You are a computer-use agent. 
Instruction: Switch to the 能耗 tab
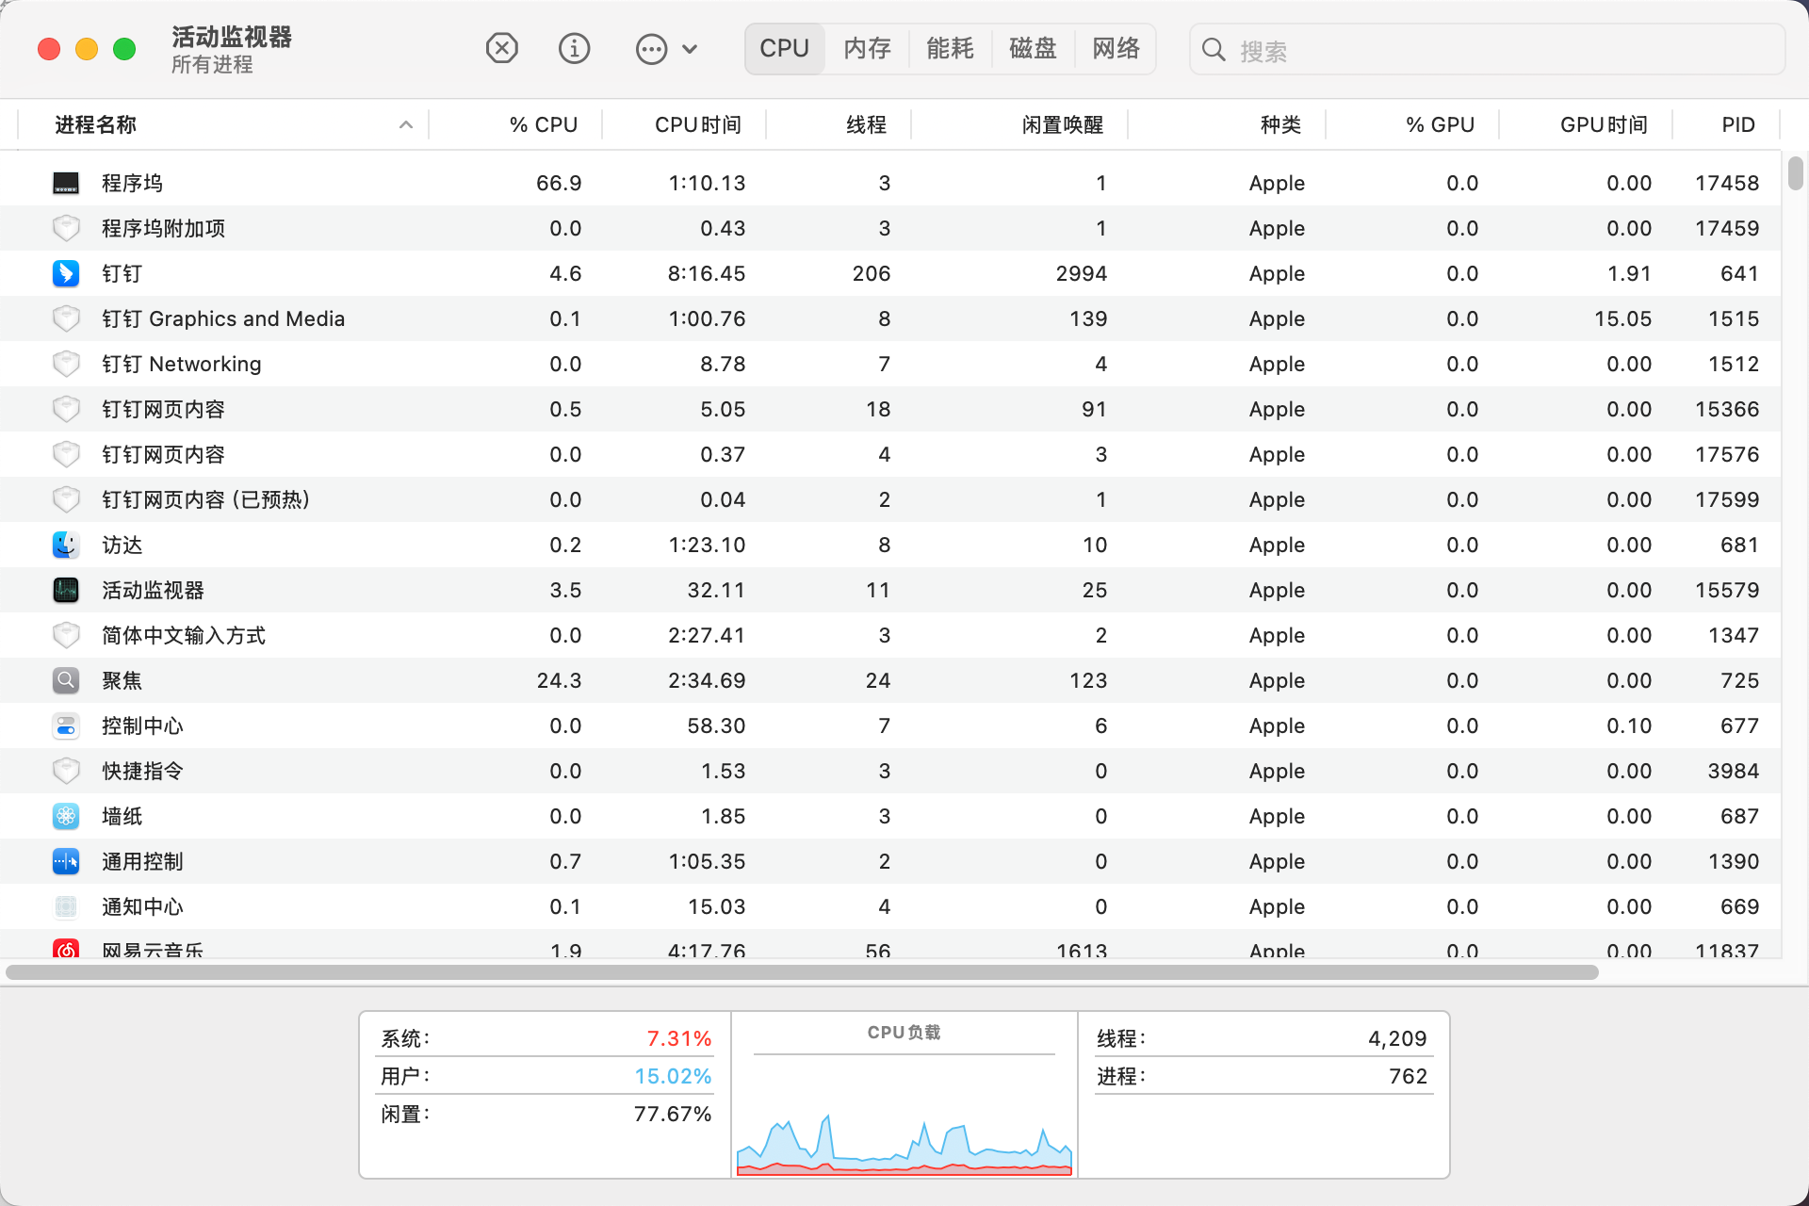click(x=950, y=49)
